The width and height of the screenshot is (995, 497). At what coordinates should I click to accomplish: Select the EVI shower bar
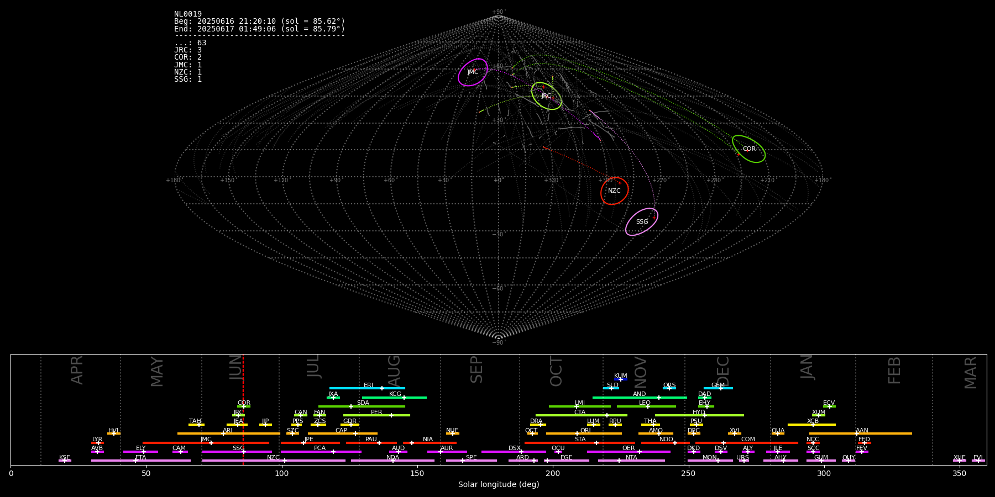coord(978,461)
